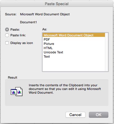The width and height of the screenshot is (114, 124).
Task: Enable the Display as icon checkbox
Action: (7, 43)
